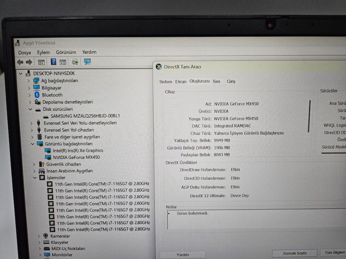Viewport: 346px width, 259px height.
Task: Click the Bluetooth icon in device tree
Action: (37, 95)
